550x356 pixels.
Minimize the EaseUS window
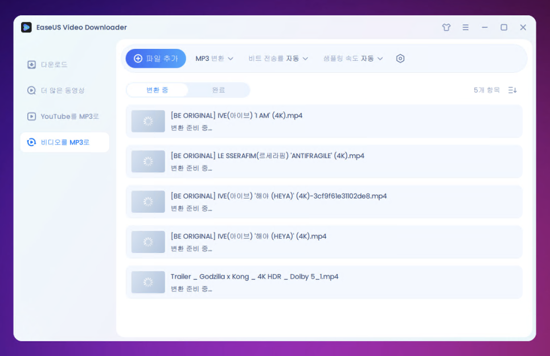pyautogui.click(x=485, y=27)
